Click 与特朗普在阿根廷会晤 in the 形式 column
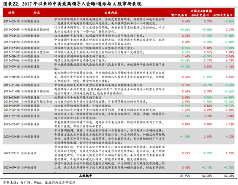 (36, 102)
